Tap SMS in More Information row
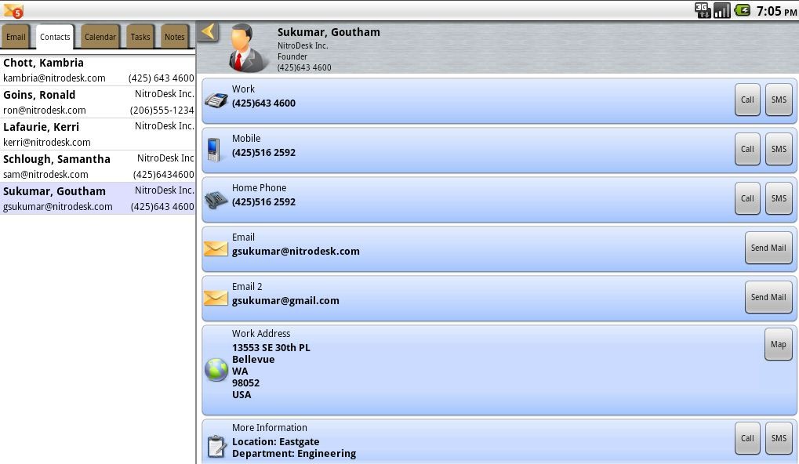Screen dimensions: 799x464 tap(779, 438)
